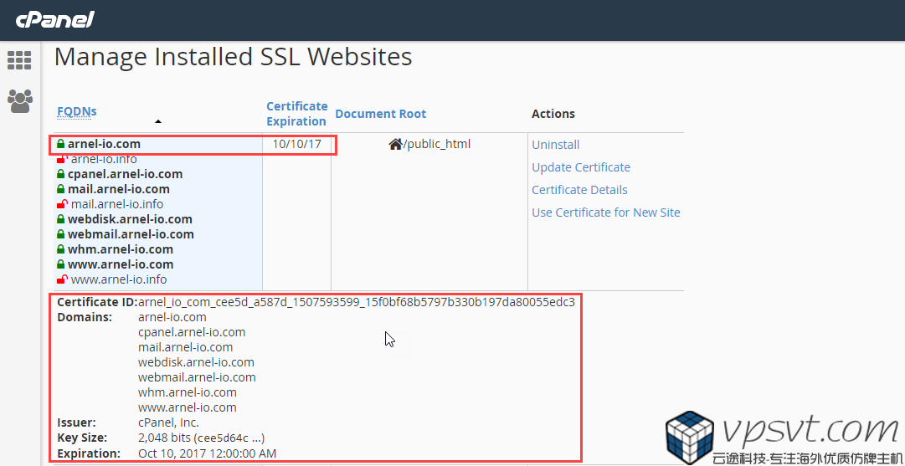Select Use Certificate for New Site
The height and width of the screenshot is (466, 905).
click(606, 213)
